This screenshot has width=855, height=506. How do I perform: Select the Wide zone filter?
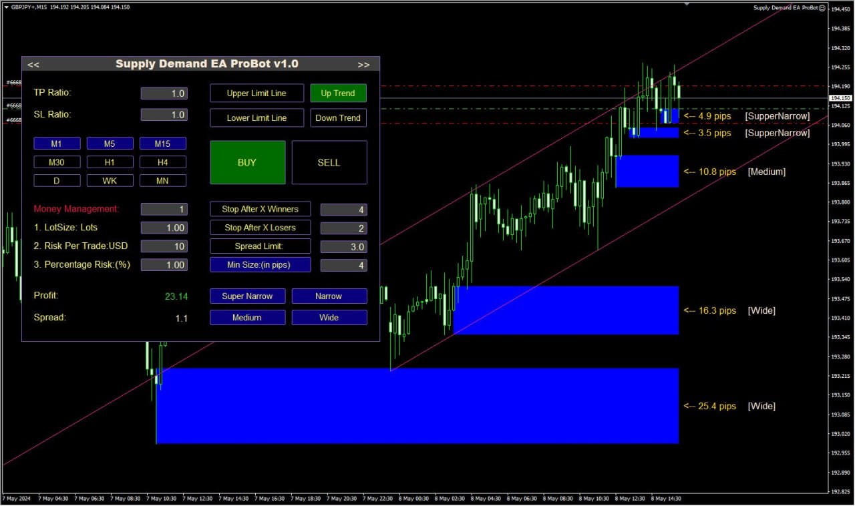coord(329,318)
